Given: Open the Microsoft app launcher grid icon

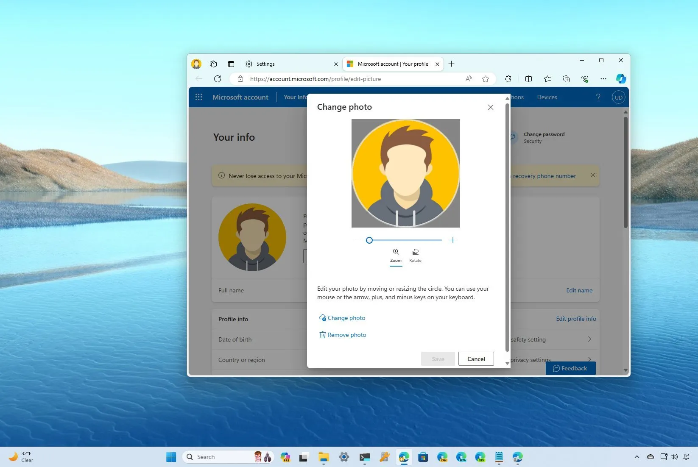Looking at the screenshot, I should 198,97.
